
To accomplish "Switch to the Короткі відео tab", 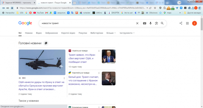I will 68,33.
